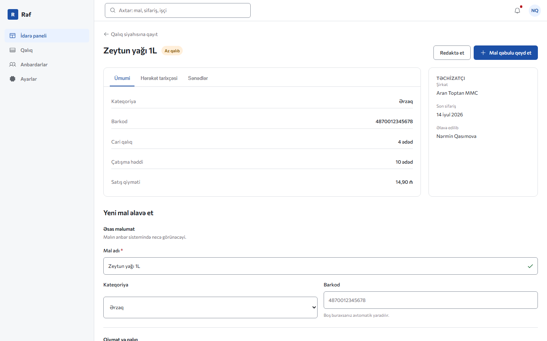The height and width of the screenshot is (341, 547).
Task: Click the Ayarlar gear icon
Action: [13, 79]
